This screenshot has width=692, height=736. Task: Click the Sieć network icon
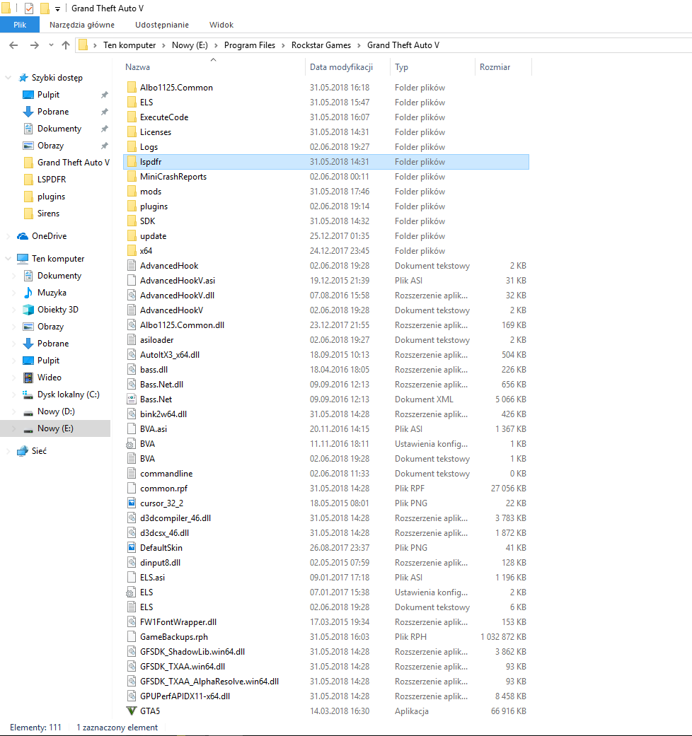23,450
